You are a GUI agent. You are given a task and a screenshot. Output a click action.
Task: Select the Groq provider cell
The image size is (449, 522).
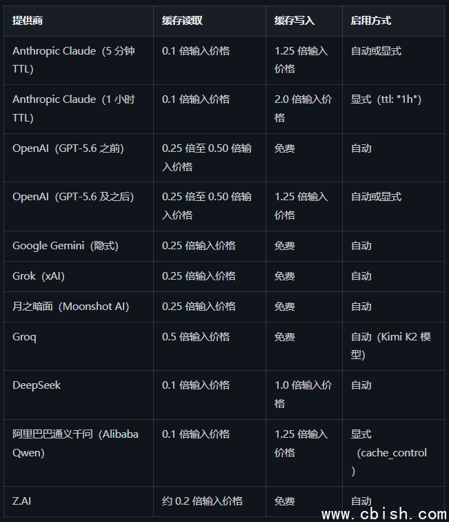(78, 346)
